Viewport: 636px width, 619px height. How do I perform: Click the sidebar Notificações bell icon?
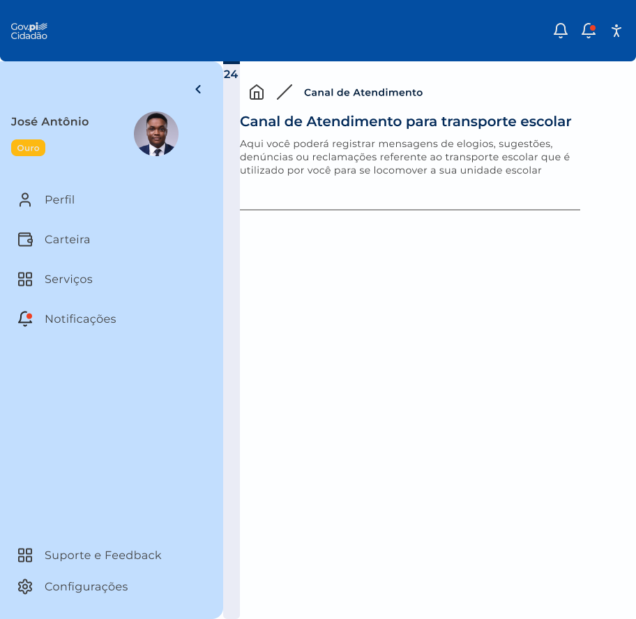pyautogui.click(x=25, y=319)
